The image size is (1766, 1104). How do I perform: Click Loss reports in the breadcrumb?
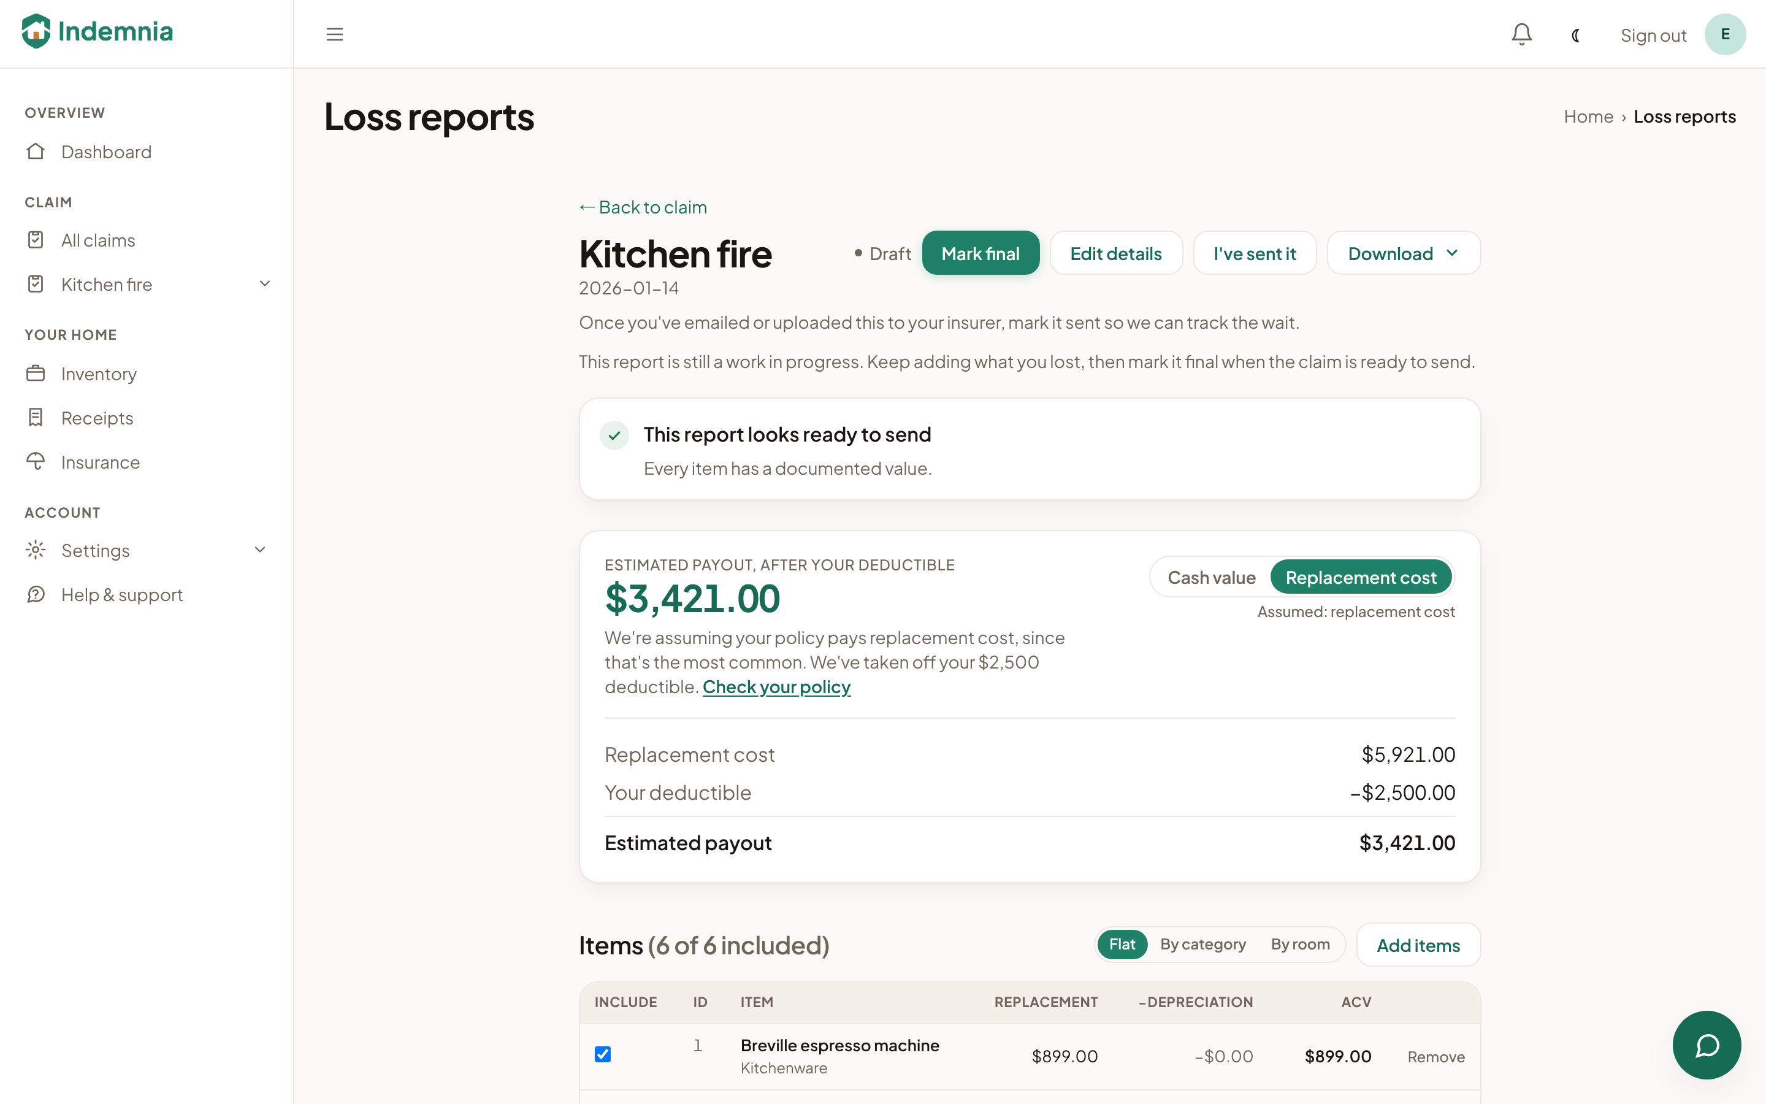[x=1684, y=117]
